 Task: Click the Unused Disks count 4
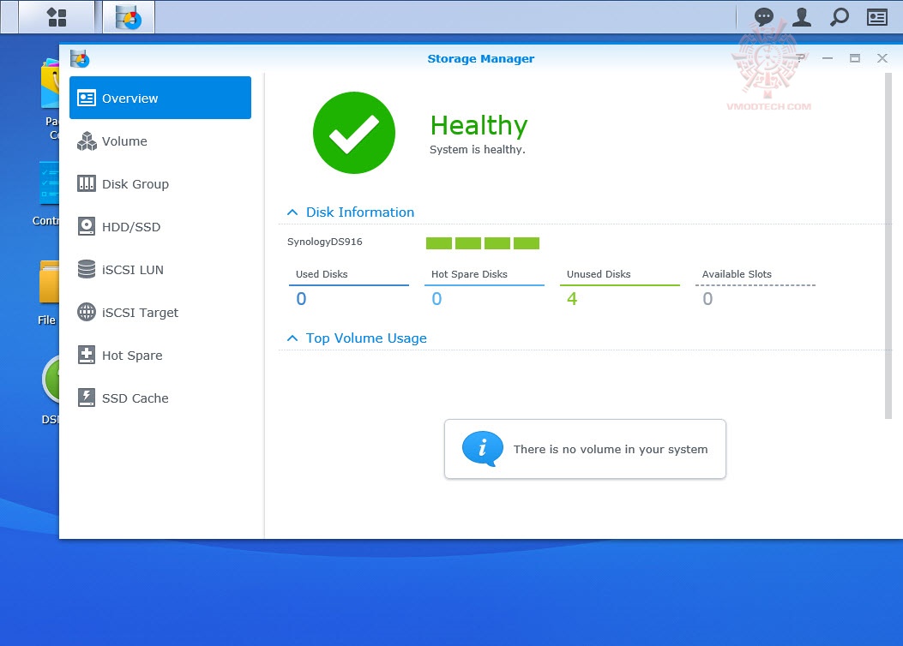coord(572,298)
